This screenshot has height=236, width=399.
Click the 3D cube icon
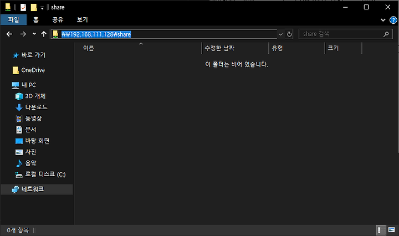tap(19, 96)
